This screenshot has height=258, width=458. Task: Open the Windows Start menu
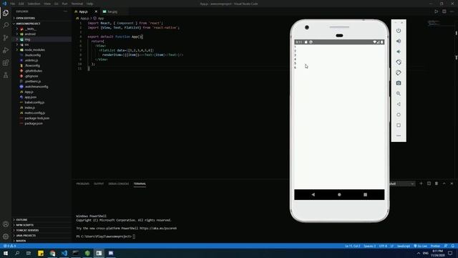point(6,253)
